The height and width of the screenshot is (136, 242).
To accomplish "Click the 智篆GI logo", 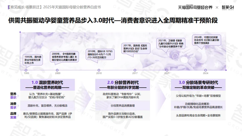I will 228,7.
